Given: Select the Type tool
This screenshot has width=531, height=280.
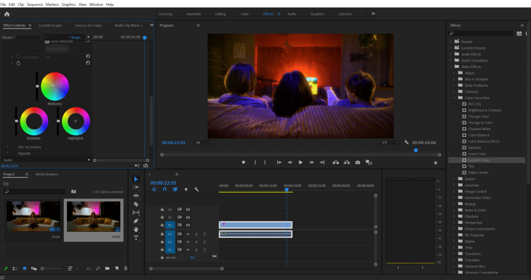Looking at the screenshot, I should click(136, 238).
